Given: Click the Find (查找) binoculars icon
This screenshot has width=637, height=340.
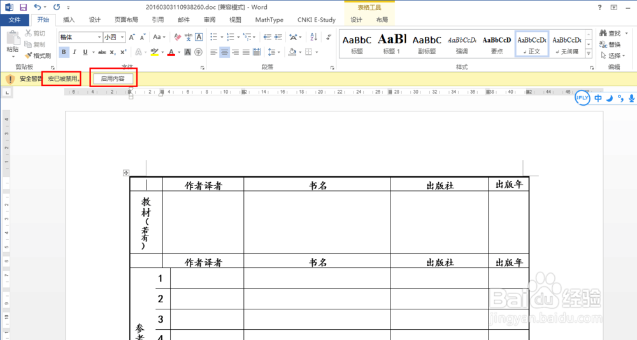Looking at the screenshot, I should pos(603,33).
